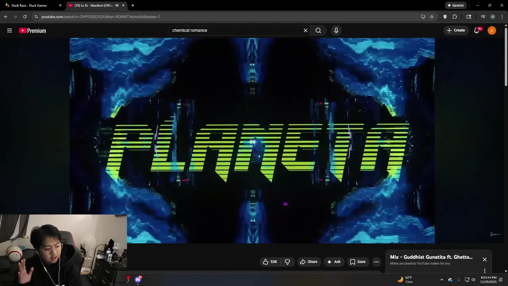Image resolution: width=508 pixels, height=286 pixels.
Task: Click the Ask button
Action: point(333,262)
